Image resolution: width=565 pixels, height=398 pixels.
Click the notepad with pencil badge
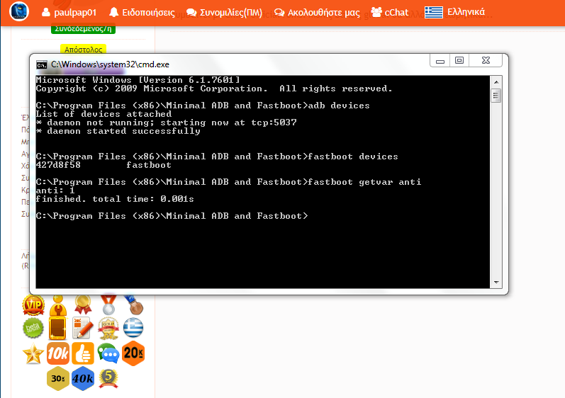83,328
